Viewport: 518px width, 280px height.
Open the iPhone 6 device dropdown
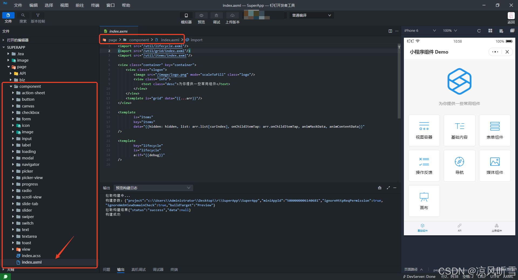click(420, 31)
